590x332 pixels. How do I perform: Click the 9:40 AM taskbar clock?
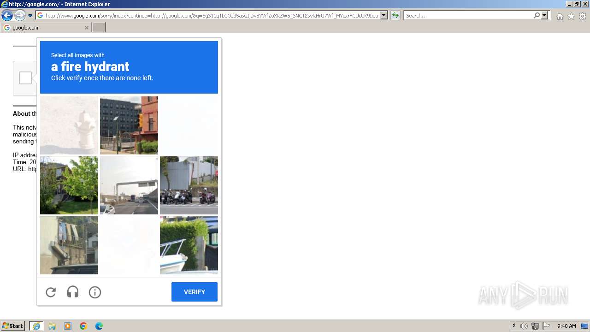pos(566,326)
